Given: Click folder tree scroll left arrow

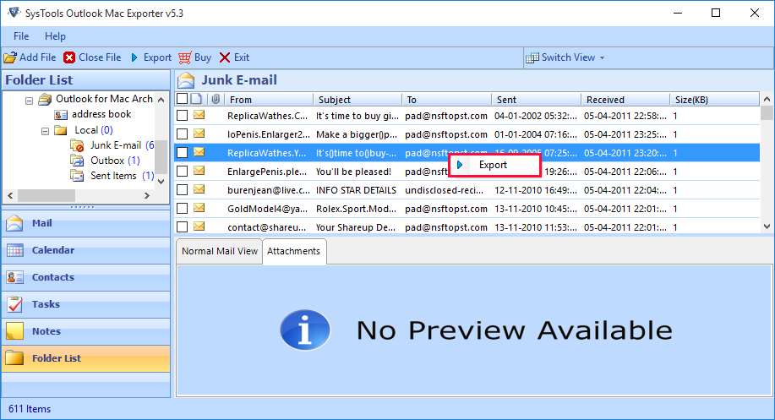Looking at the screenshot, I should click(10, 196).
